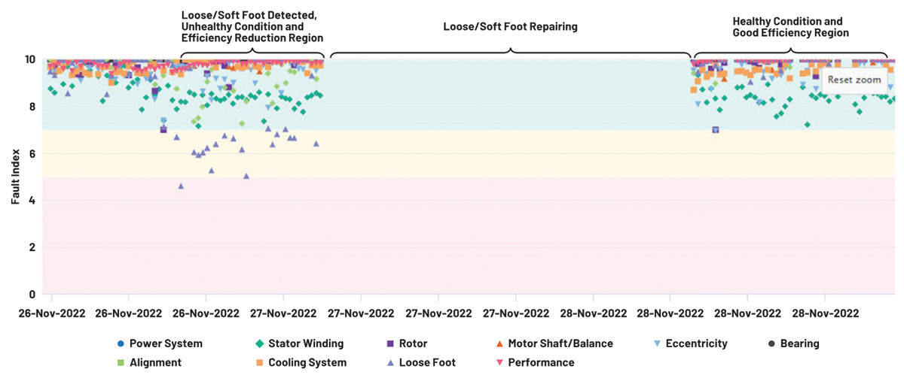This screenshot has height=375, width=904.
Task: Click the Motor Shaft/Balance orange triangle marker
Action: (499, 343)
